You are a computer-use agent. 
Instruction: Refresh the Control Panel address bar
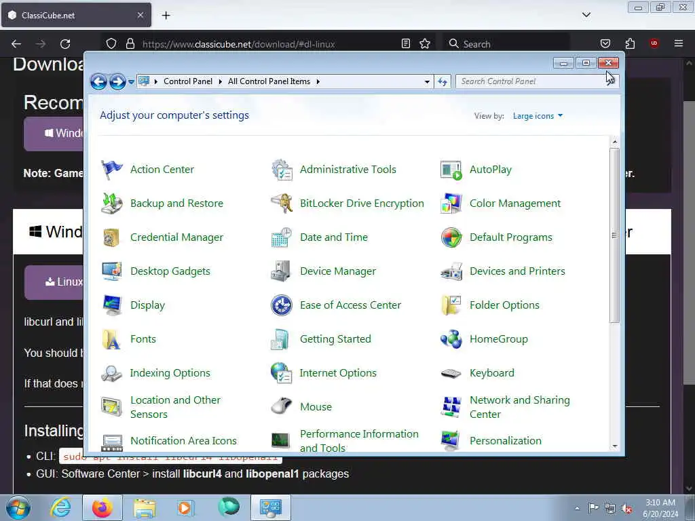443,81
